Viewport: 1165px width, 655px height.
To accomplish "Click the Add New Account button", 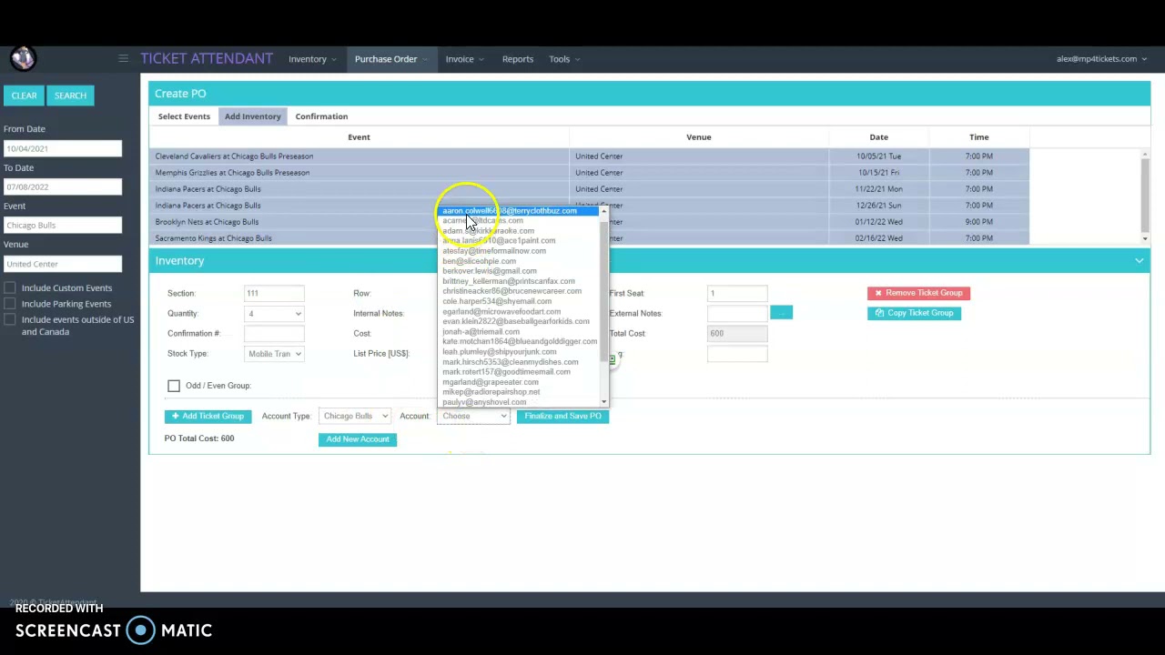I will (358, 439).
